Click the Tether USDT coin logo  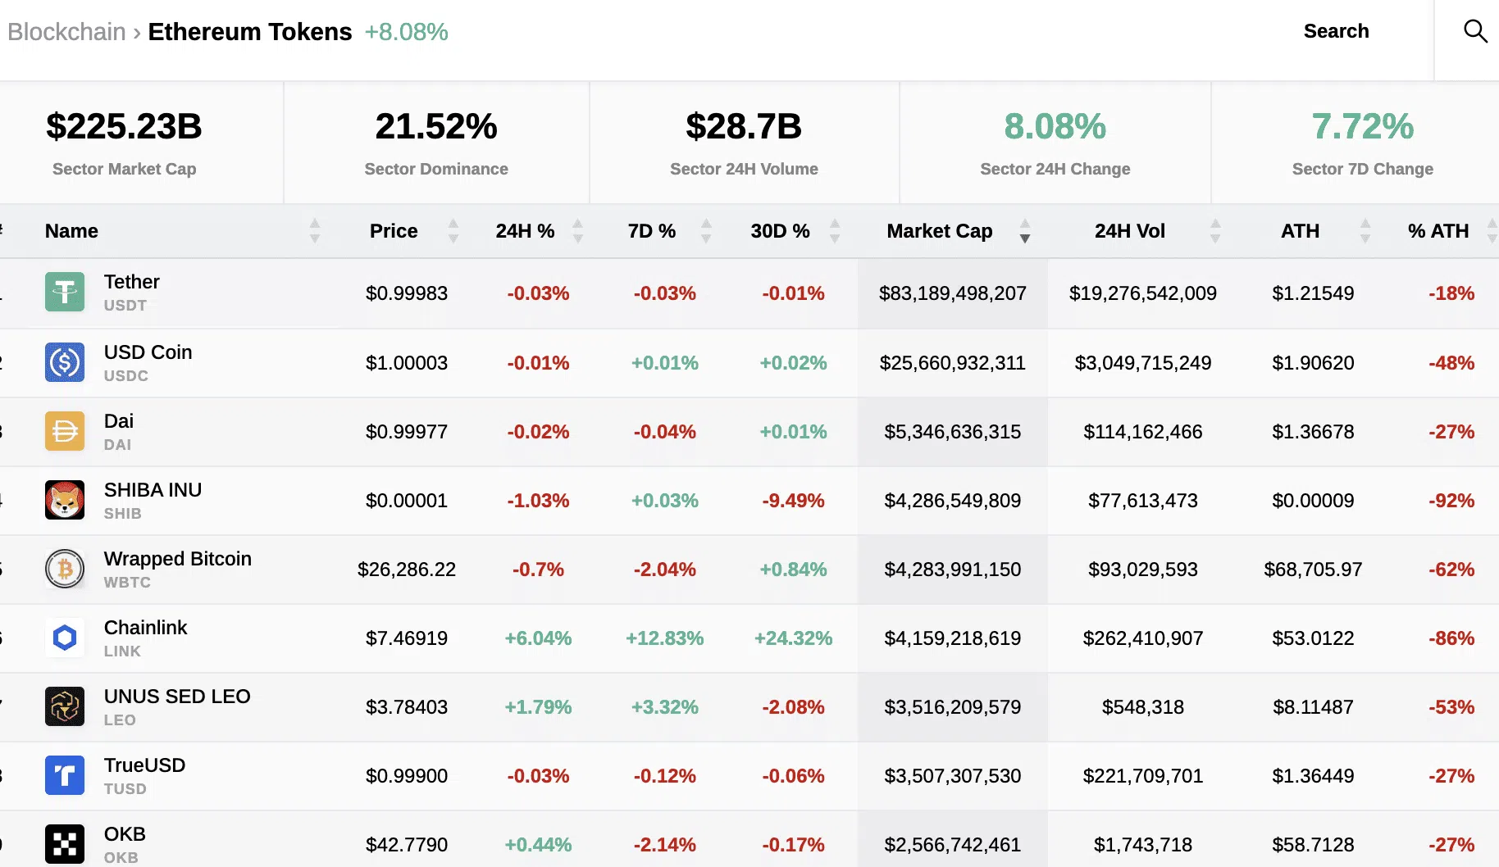pyautogui.click(x=65, y=293)
